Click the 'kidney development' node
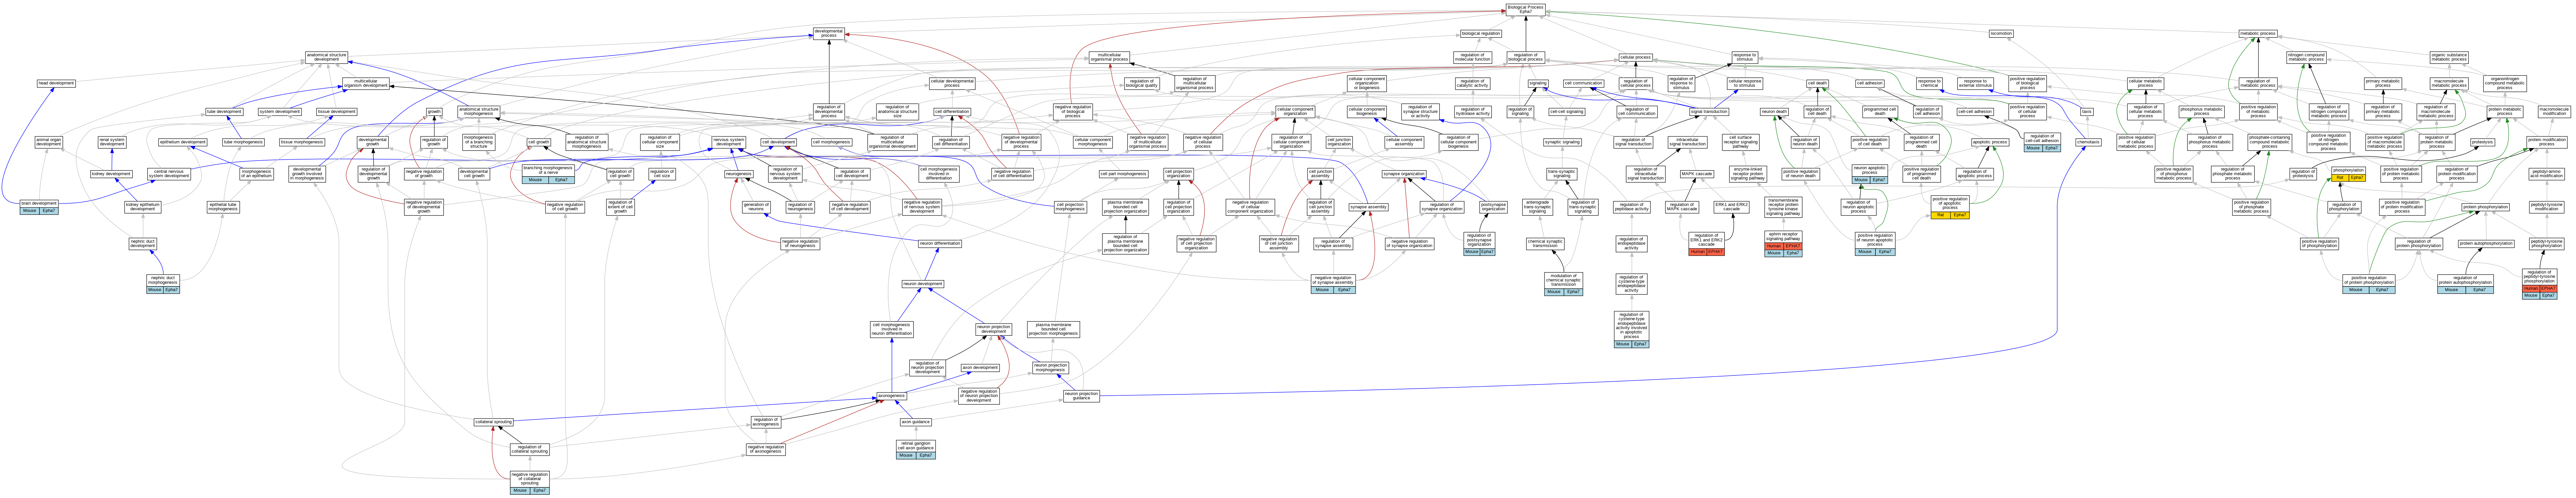Image resolution: width=2576 pixels, height=498 pixels. 111,174
